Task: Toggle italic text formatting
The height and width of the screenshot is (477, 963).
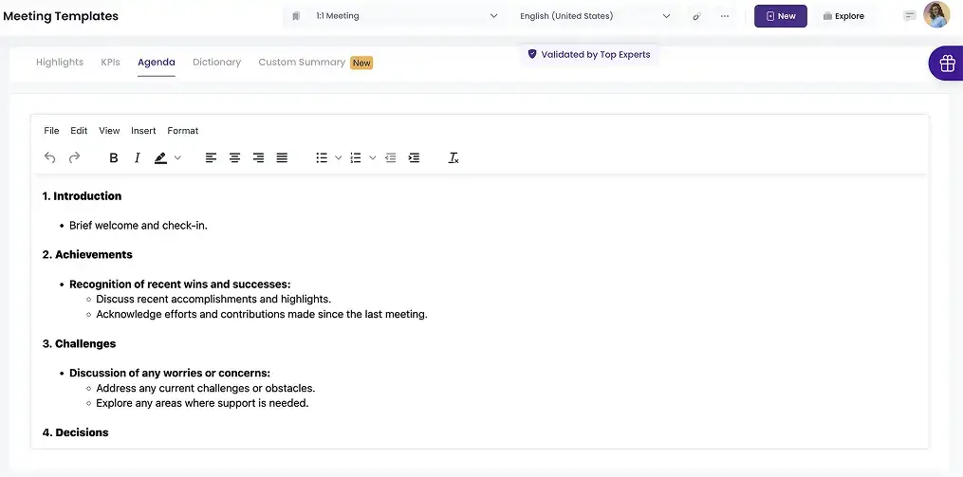Action: pos(137,158)
